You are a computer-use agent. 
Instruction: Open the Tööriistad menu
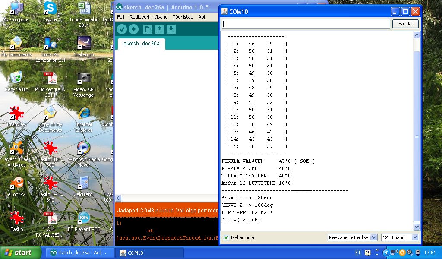coord(182,17)
